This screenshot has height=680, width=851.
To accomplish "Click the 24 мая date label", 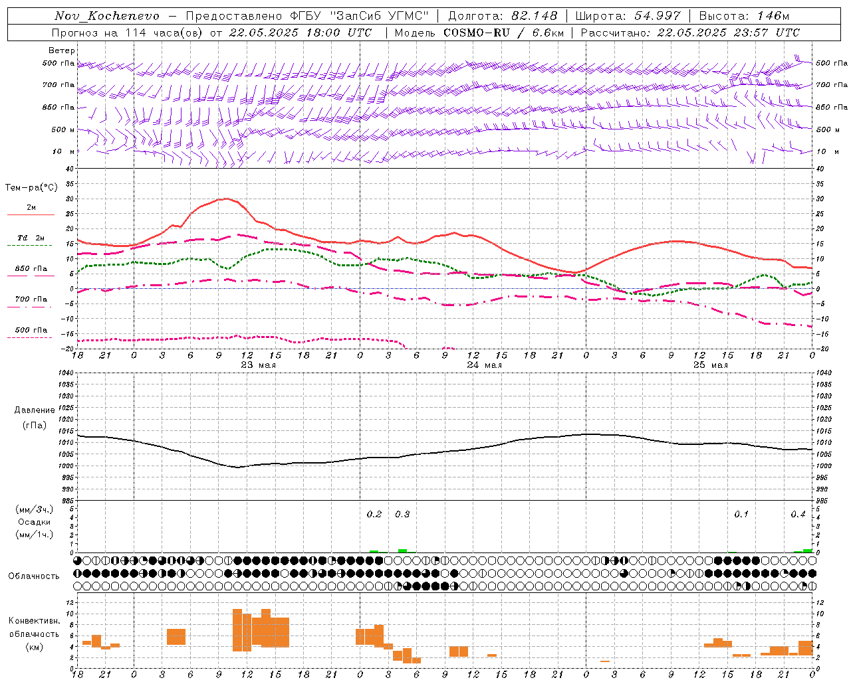I will coord(484,365).
